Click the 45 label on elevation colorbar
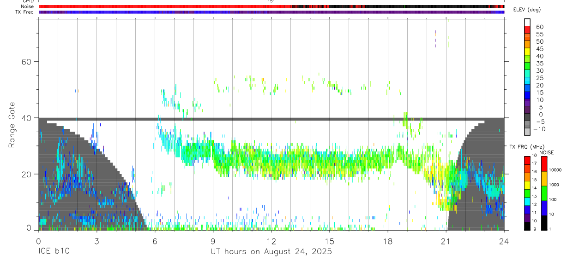This screenshot has width=567, height=261. [x=539, y=49]
